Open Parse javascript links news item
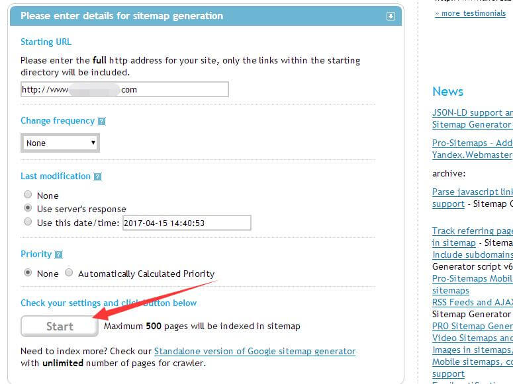Screen dimensions: 513x384 point(472,192)
